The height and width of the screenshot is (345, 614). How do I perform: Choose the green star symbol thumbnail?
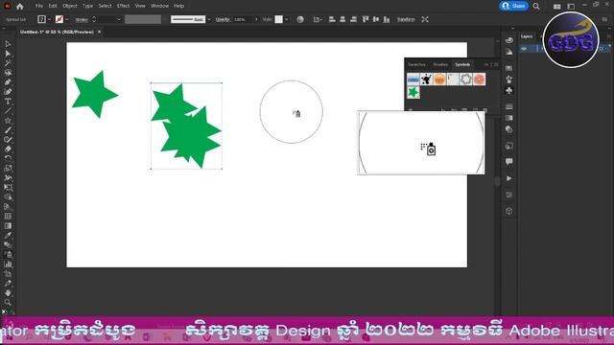point(413,92)
